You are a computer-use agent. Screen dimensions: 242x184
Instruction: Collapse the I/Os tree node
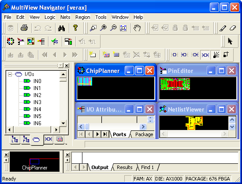10,74
